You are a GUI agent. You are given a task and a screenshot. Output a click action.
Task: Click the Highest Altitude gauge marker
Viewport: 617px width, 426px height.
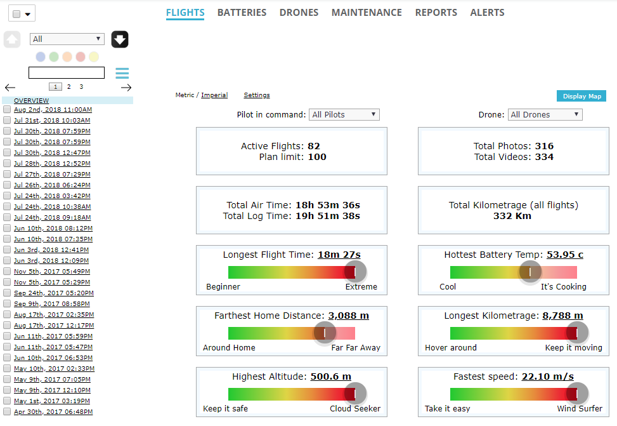(x=355, y=393)
